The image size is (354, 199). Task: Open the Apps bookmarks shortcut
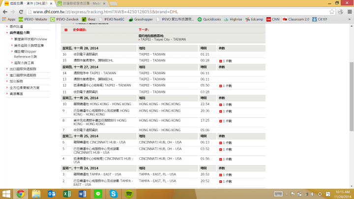(9, 19)
